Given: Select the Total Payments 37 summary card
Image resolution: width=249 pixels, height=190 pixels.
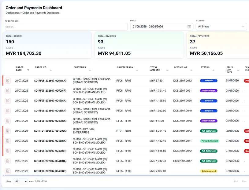Looking at the screenshot, I should point(218,45).
